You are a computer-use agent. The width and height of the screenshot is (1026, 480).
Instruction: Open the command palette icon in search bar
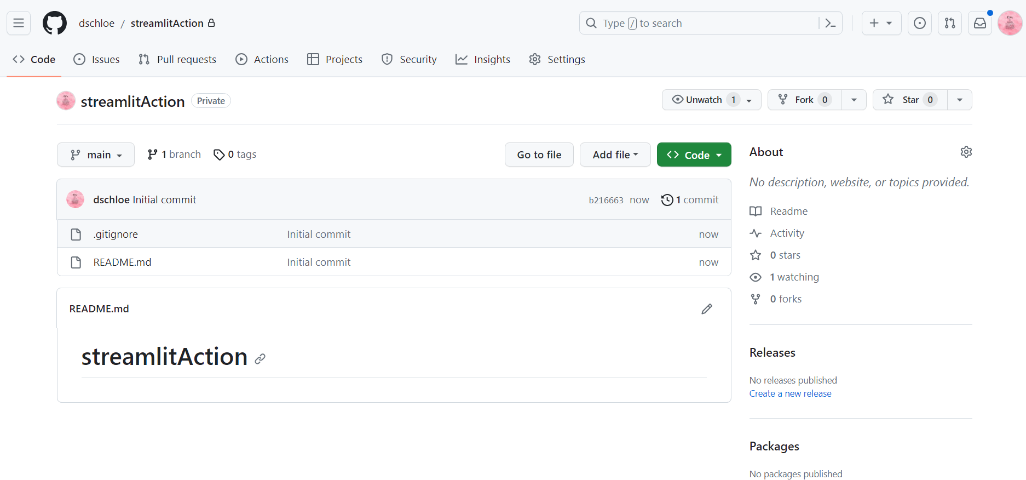[831, 23]
